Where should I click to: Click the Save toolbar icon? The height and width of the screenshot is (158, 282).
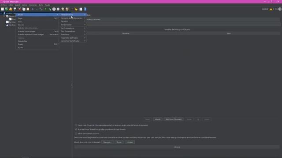point(15,9)
